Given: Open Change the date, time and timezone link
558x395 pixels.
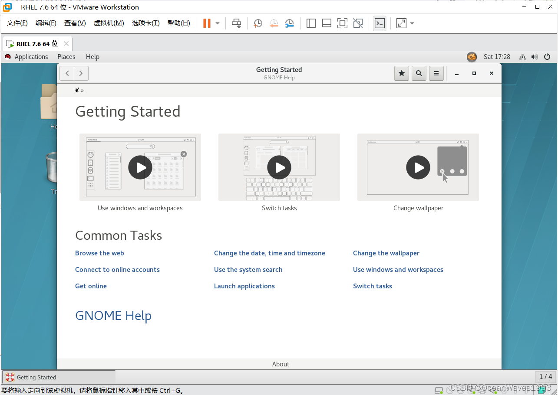Looking at the screenshot, I should (270, 253).
